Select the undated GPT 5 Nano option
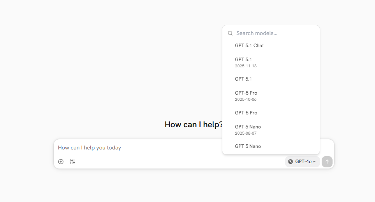 point(248,146)
